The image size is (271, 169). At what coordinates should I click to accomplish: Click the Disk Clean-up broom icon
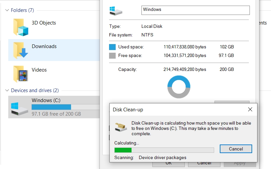point(121,127)
